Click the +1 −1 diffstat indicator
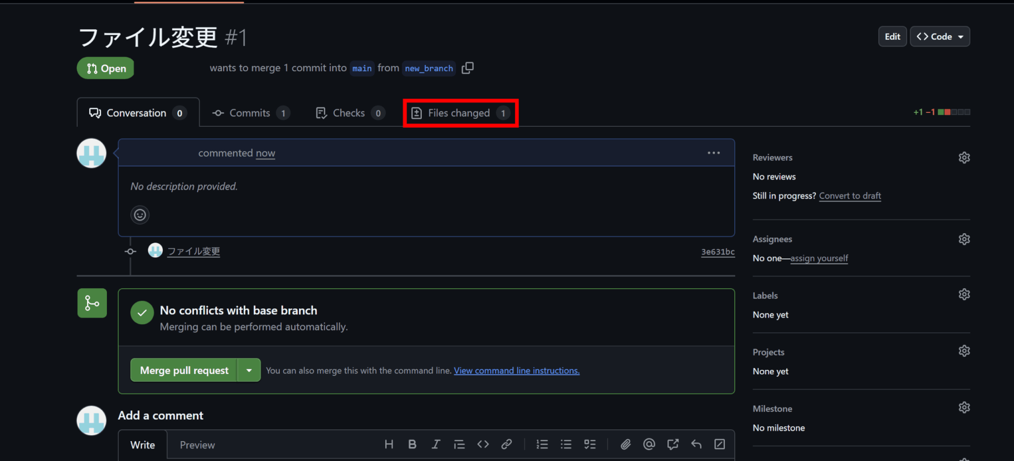Screen dimensions: 1014x461 tap(941, 112)
